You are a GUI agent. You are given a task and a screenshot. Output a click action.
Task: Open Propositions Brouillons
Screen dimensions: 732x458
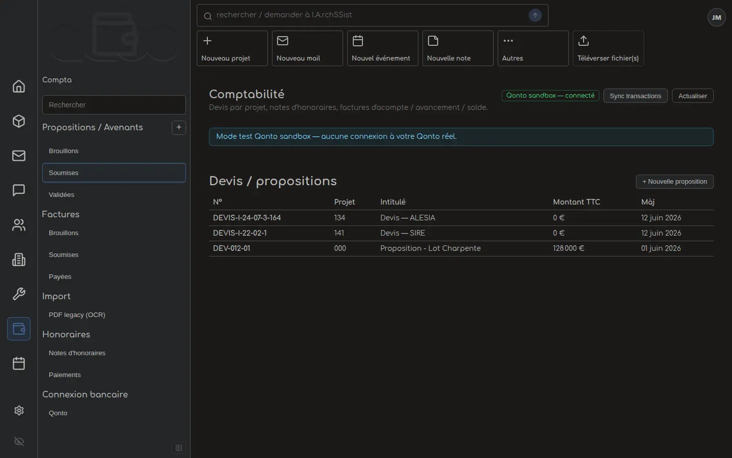point(114,151)
